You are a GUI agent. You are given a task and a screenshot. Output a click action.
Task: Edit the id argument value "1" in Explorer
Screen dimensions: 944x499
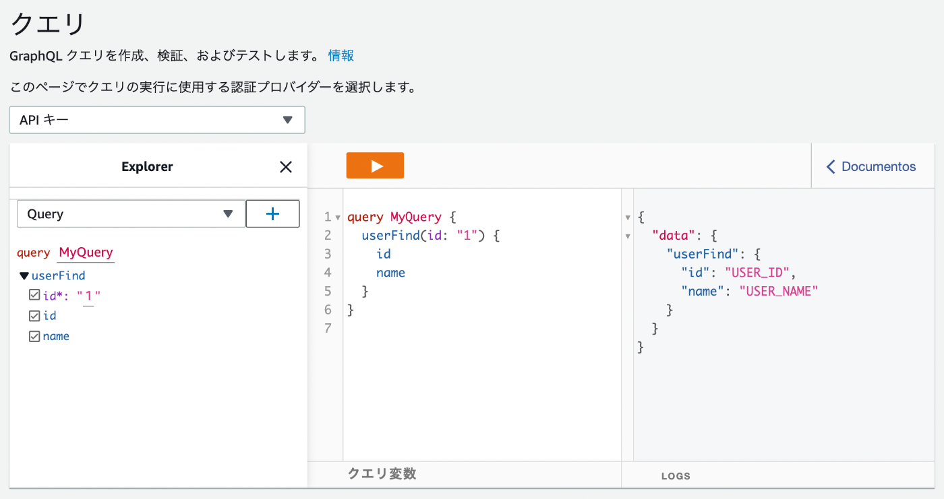[88, 296]
